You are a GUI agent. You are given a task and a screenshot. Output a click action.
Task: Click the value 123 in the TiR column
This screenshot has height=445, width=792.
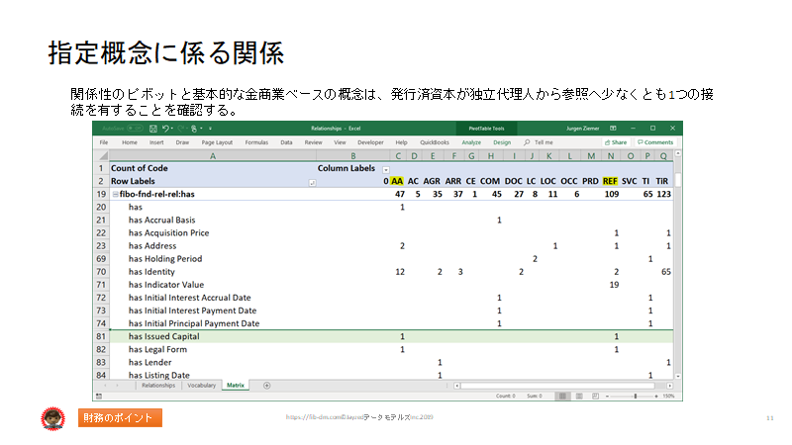click(663, 194)
